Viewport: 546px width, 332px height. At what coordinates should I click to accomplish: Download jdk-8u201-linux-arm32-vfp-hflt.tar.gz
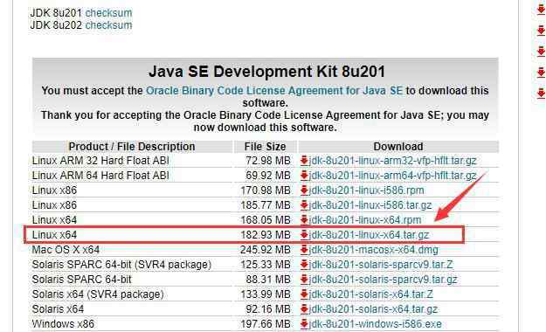tap(392, 161)
